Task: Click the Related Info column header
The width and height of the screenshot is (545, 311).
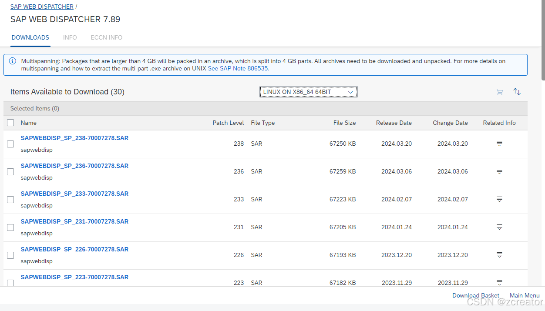Action: click(x=499, y=123)
